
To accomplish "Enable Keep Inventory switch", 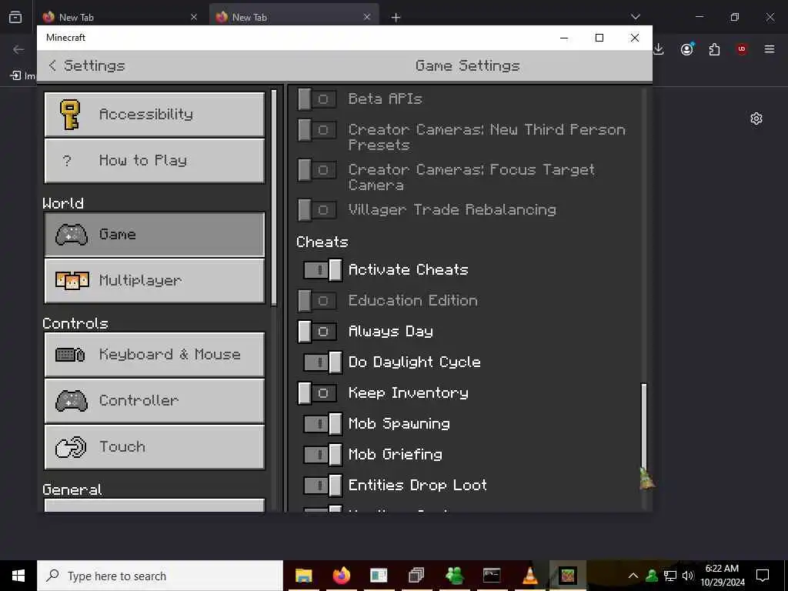I will (317, 393).
